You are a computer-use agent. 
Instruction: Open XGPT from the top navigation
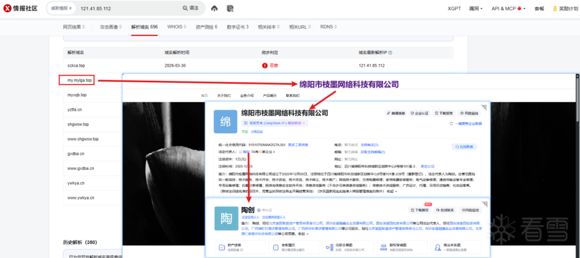coord(454,9)
